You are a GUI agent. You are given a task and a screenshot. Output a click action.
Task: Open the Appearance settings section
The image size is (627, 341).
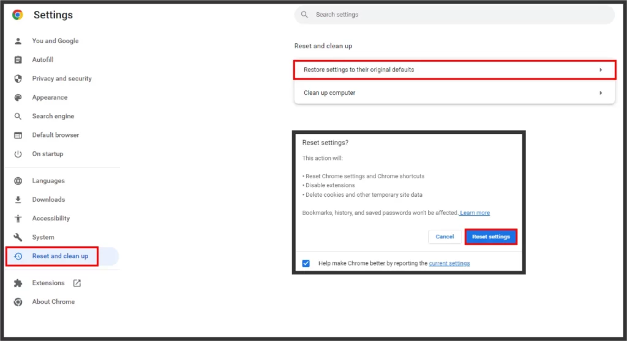(x=50, y=97)
